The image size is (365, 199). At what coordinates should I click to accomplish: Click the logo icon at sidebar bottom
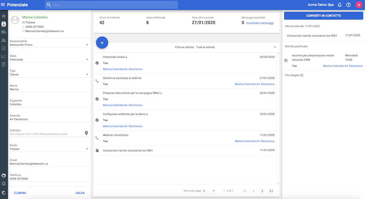4,193
